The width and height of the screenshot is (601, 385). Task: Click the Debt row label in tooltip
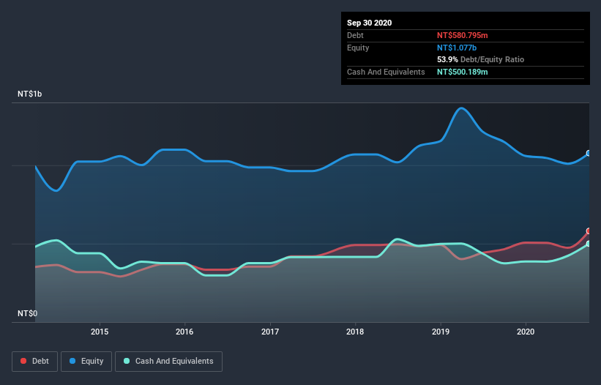[x=355, y=35]
